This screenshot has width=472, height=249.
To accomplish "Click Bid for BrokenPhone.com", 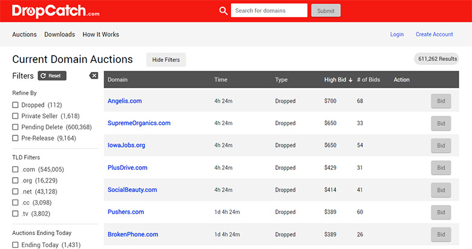I will [441, 234].
